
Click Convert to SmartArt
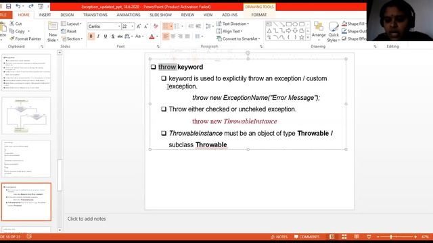[238, 39]
